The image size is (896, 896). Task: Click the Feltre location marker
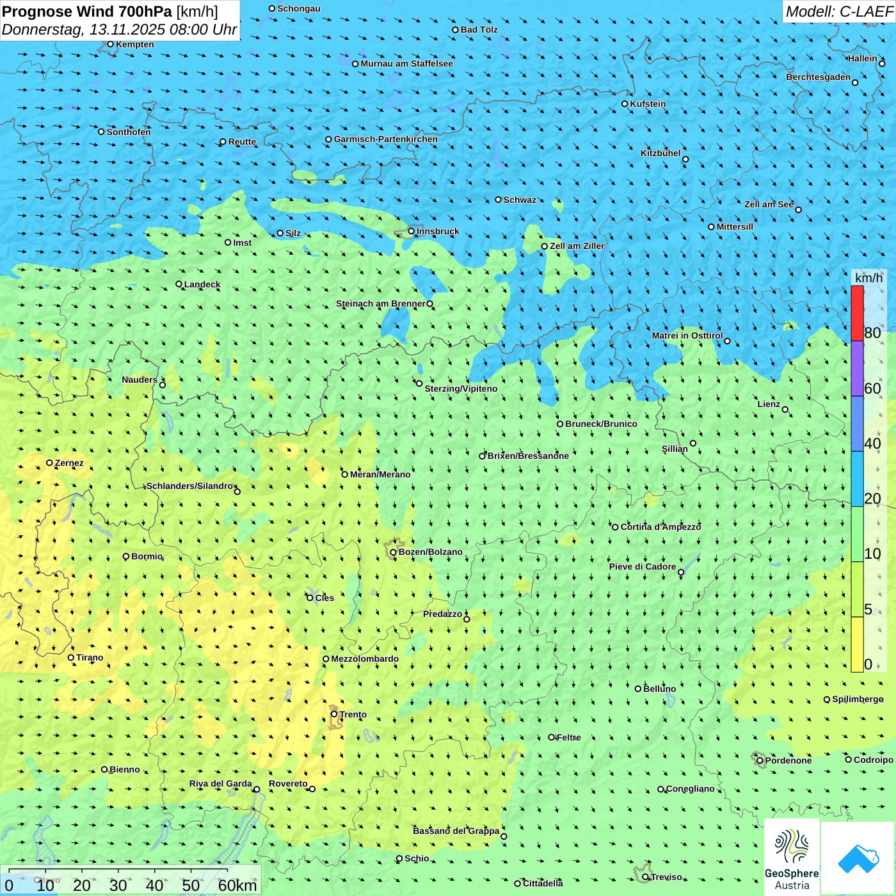click(552, 737)
